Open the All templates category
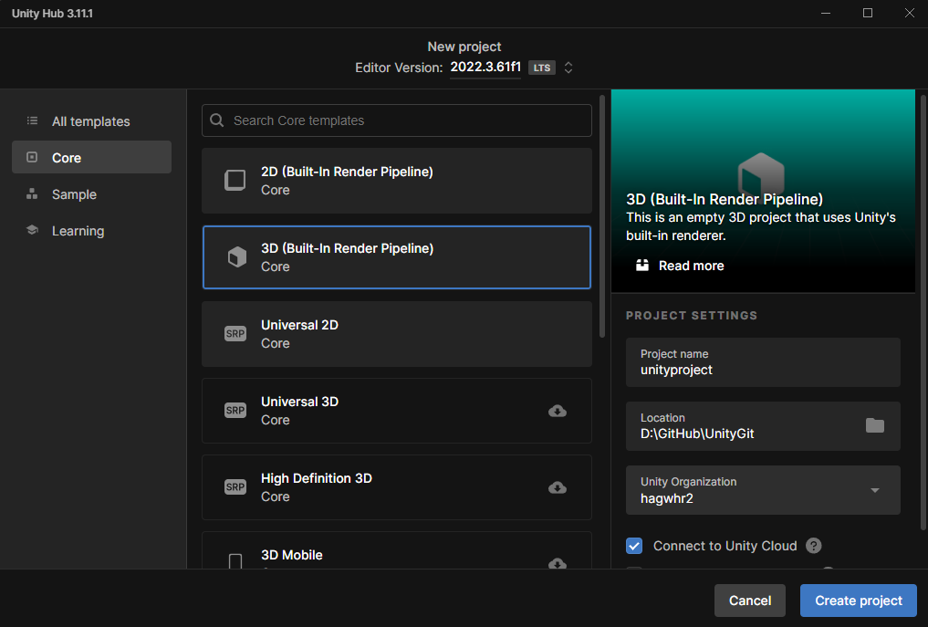Screen dimensions: 928x627 91,121
